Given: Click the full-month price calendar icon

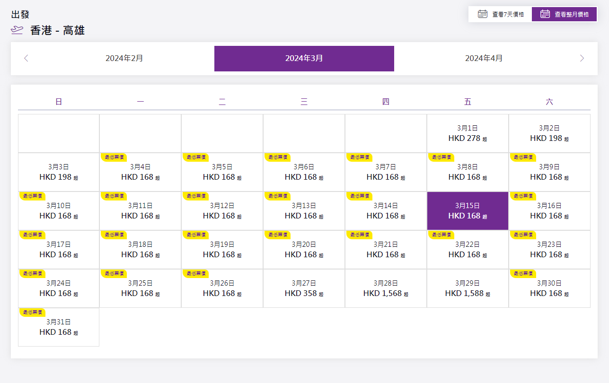Looking at the screenshot, I should [545, 14].
